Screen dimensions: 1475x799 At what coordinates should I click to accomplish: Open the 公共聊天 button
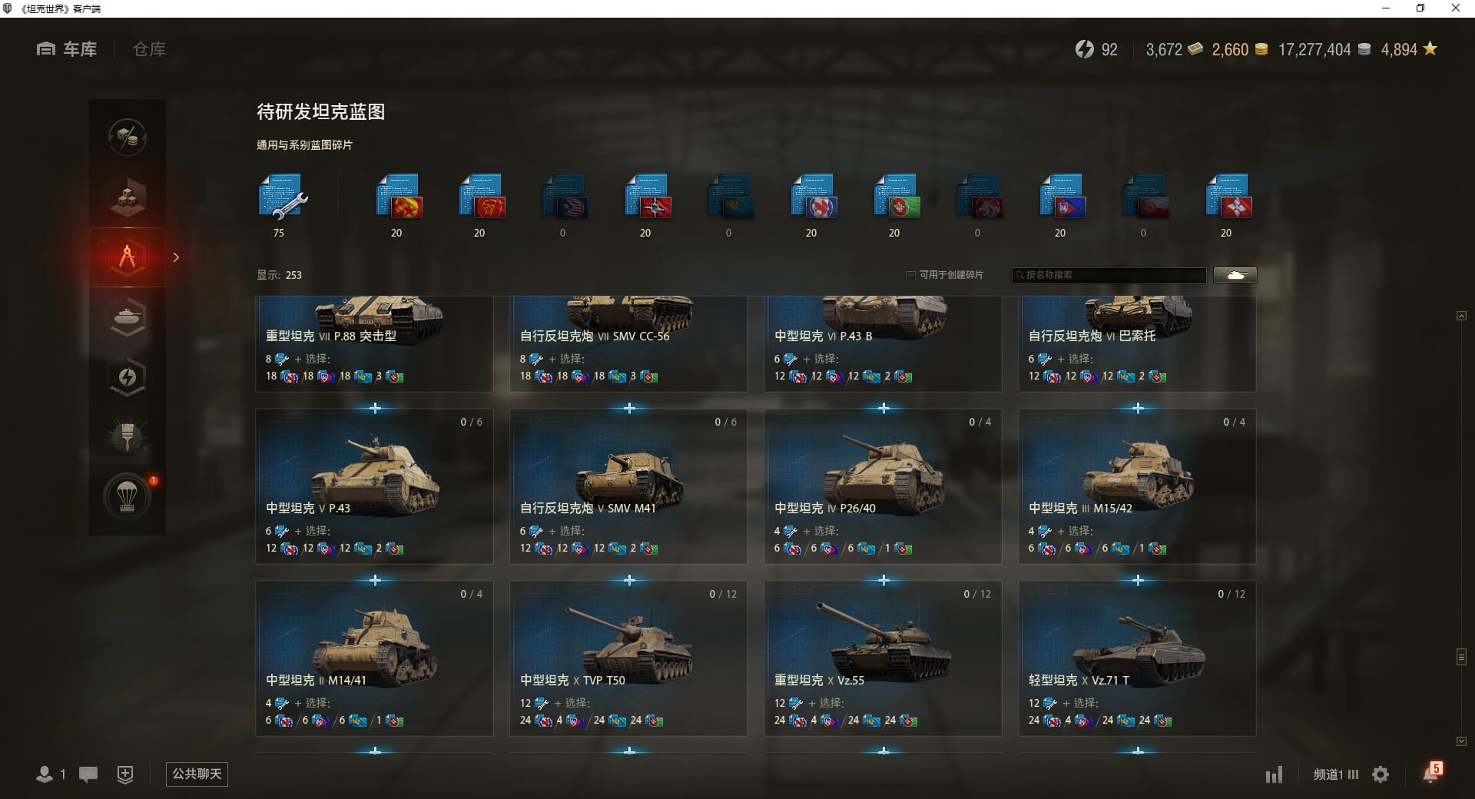tap(197, 774)
